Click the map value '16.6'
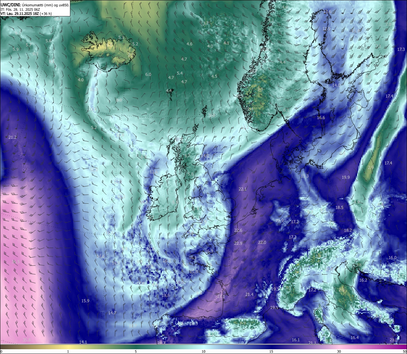This screenshot has height=354, width=407. [321, 118]
